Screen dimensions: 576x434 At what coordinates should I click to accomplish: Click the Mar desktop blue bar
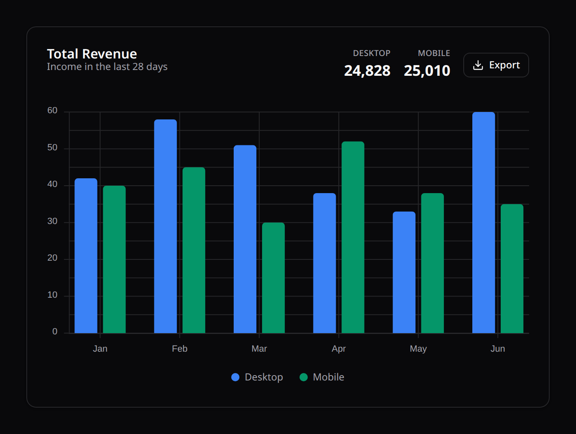point(245,239)
